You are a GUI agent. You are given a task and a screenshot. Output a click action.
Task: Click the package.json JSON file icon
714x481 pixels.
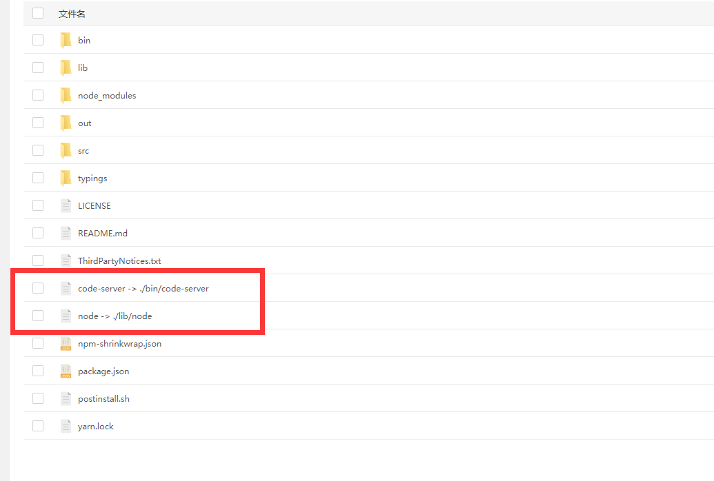pyautogui.click(x=66, y=371)
